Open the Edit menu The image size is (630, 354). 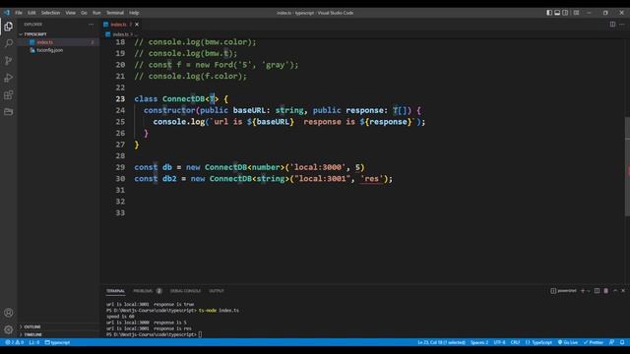tap(31, 13)
